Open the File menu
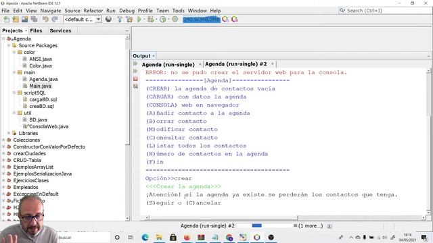This screenshot has height=243, width=433. click(x=5, y=11)
